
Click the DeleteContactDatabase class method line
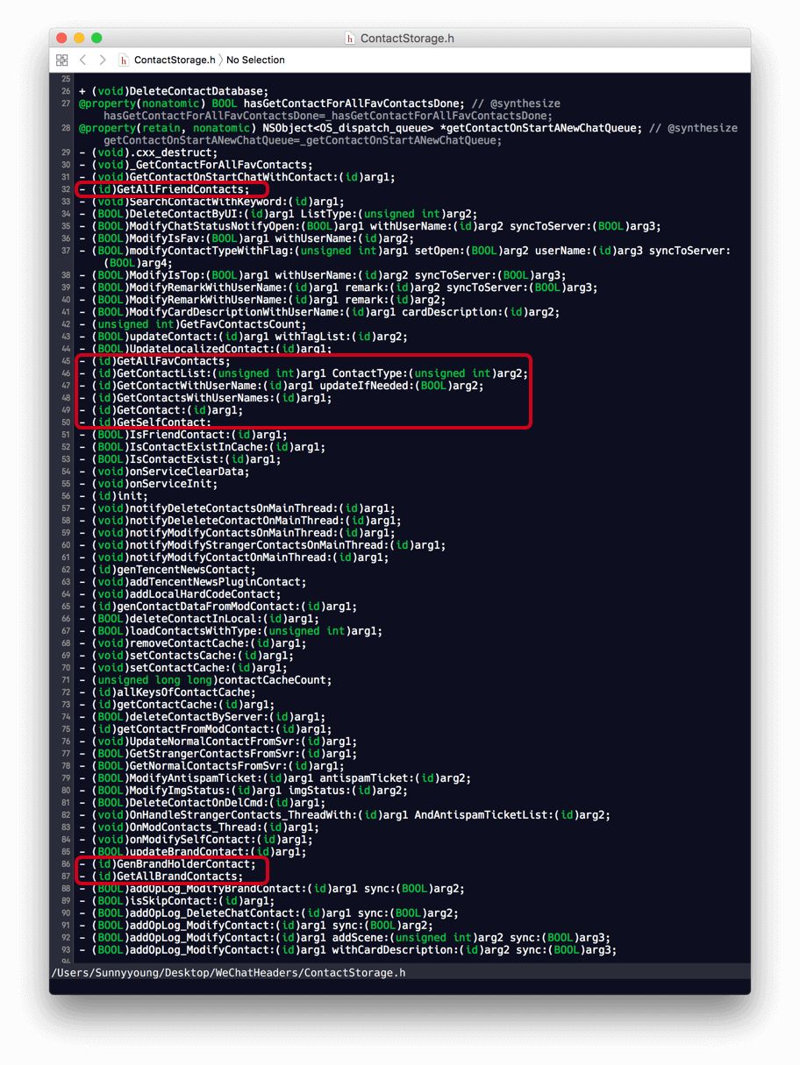pos(185,91)
